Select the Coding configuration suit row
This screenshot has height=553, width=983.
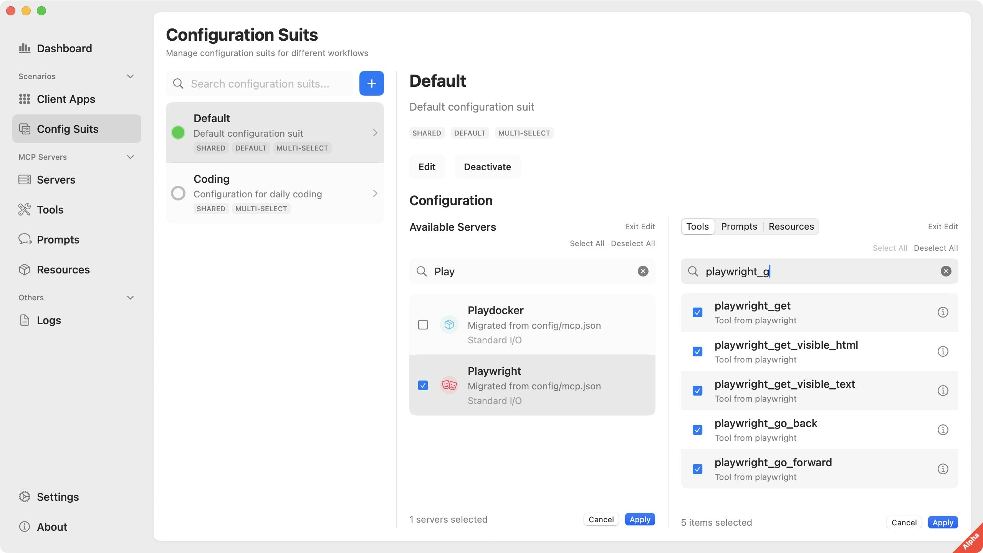click(275, 193)
